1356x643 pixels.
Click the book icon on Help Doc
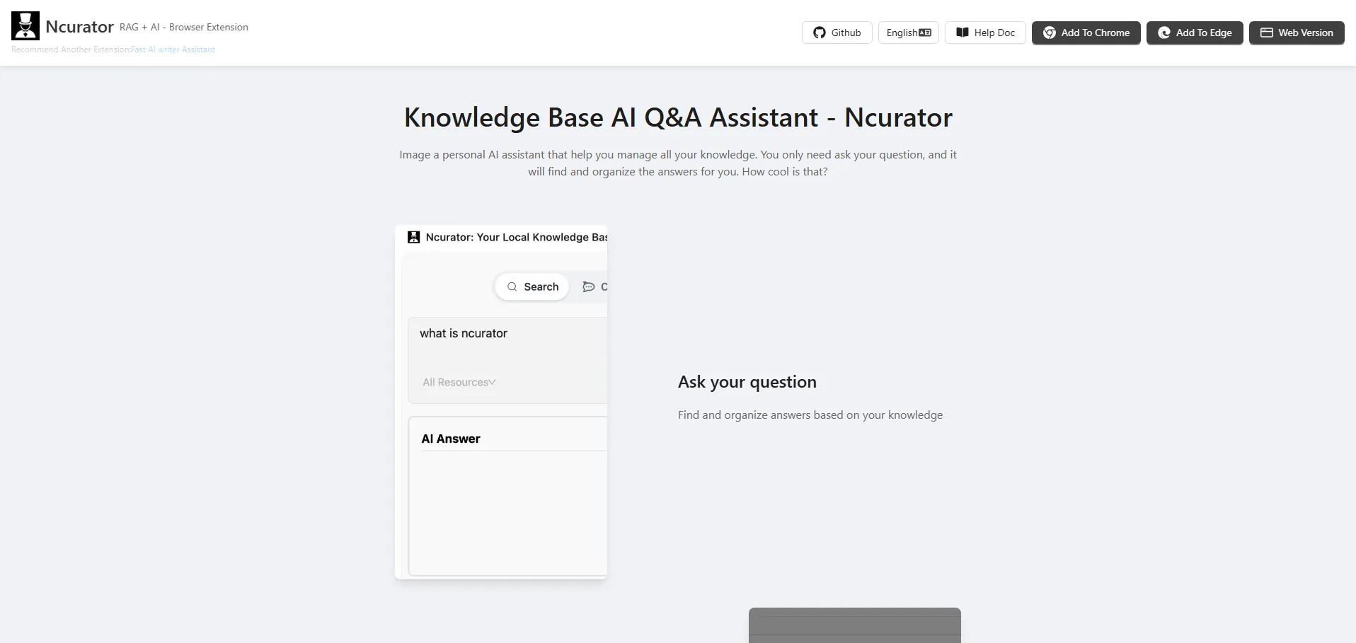coord(963,33)
